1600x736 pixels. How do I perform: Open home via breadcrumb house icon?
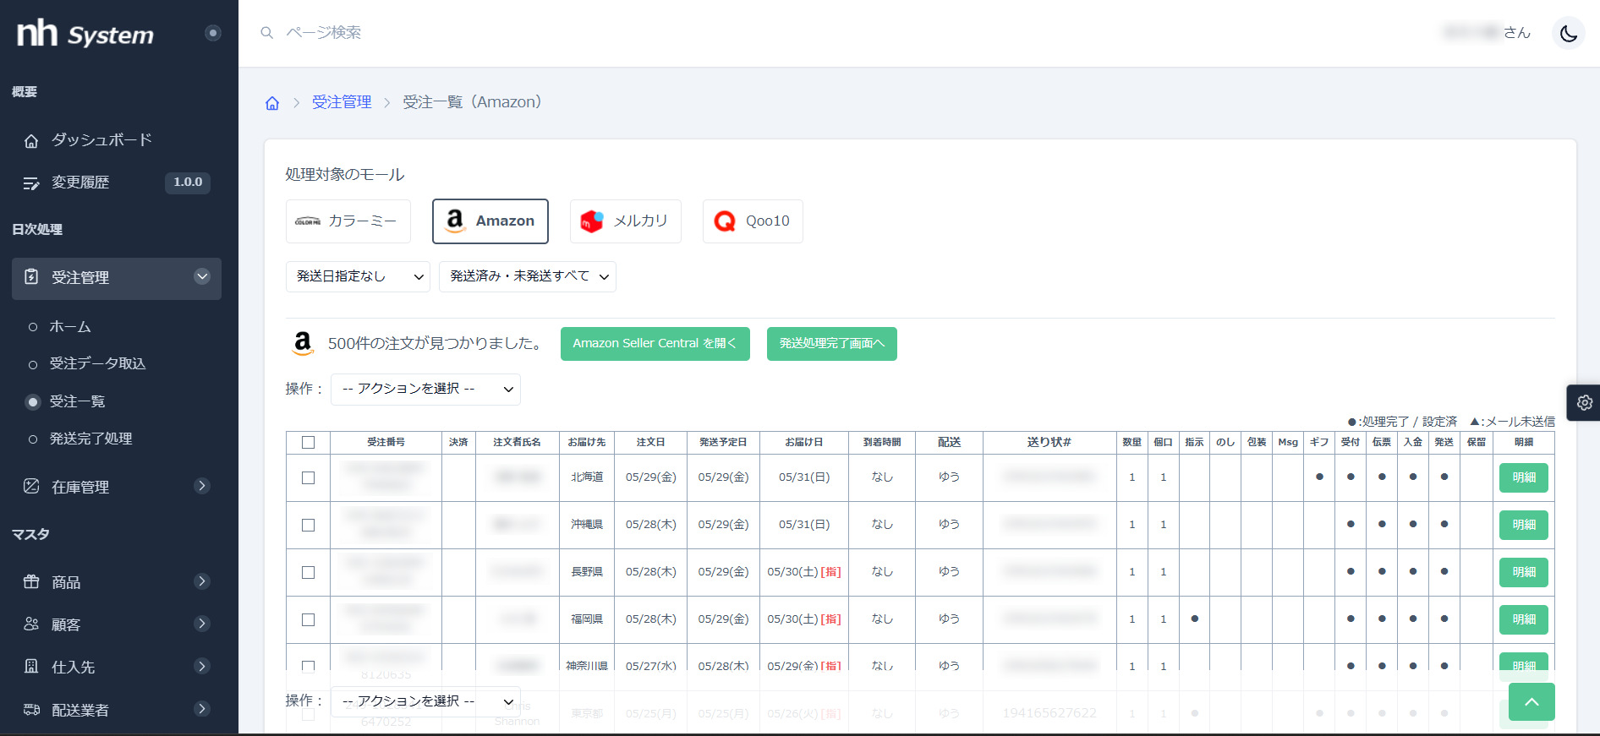coord(272,103)
